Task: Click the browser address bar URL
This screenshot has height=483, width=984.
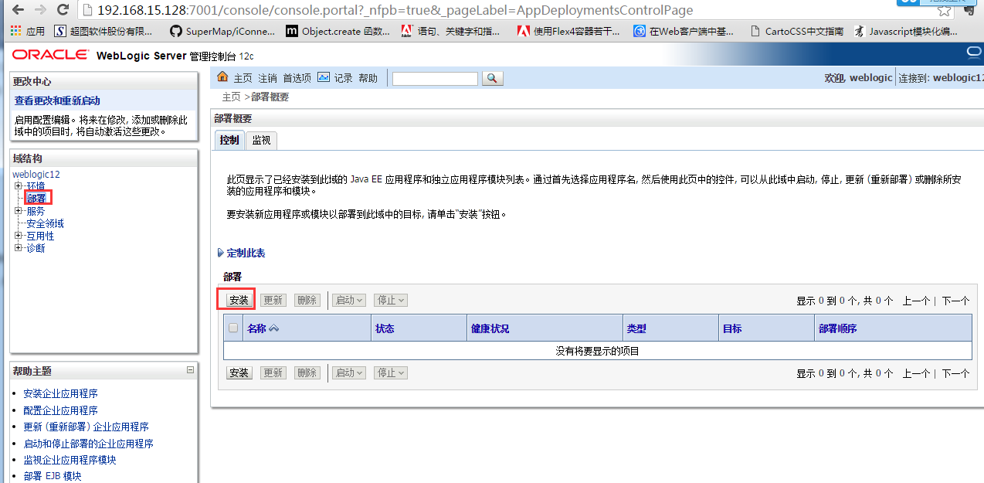Action: (395, 10)
